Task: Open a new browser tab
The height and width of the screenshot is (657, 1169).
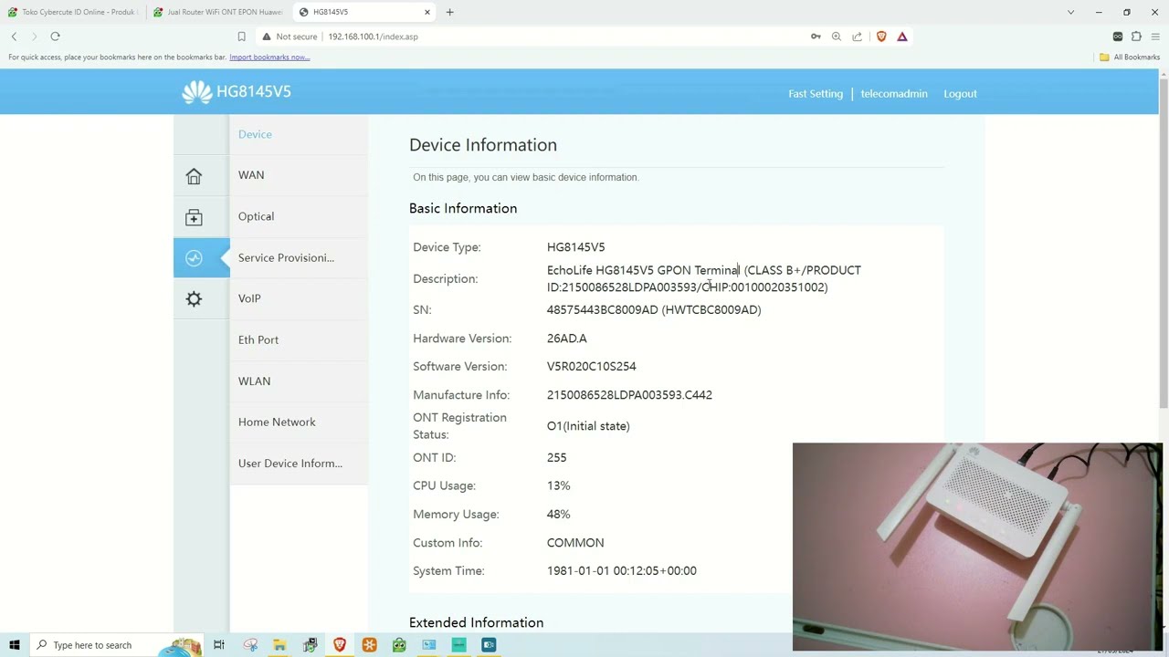Action: (x=449, y=12)
